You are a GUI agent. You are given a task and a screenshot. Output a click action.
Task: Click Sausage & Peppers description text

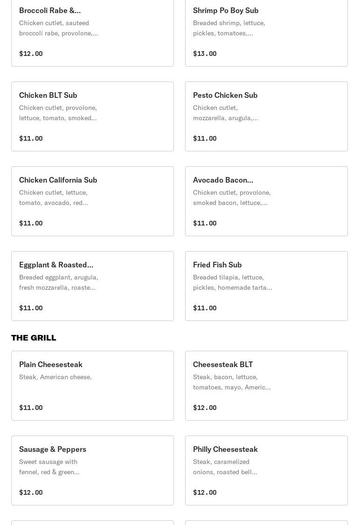[49, 467]
